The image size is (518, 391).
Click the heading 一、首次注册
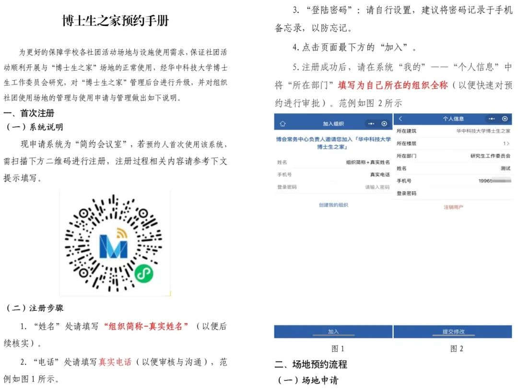[x=29, y=113]
